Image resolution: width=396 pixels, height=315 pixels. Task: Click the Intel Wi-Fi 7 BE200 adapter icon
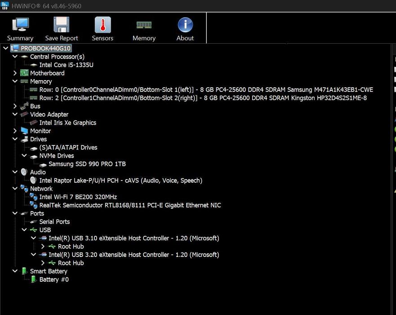point(33,197)
